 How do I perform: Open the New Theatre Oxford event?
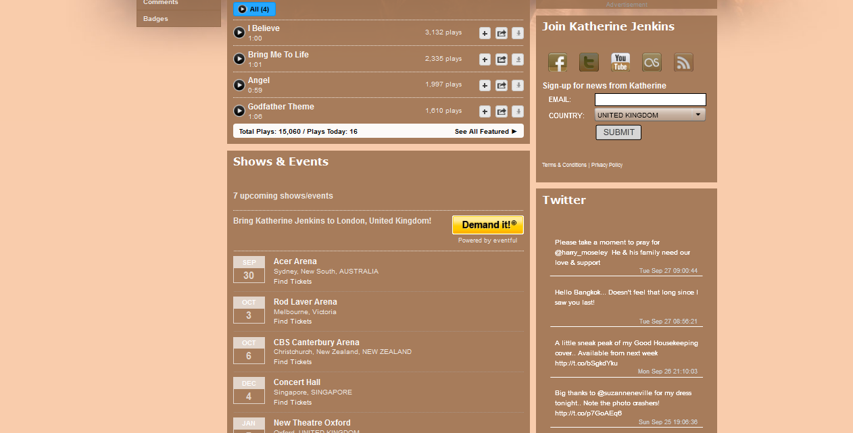312,423
